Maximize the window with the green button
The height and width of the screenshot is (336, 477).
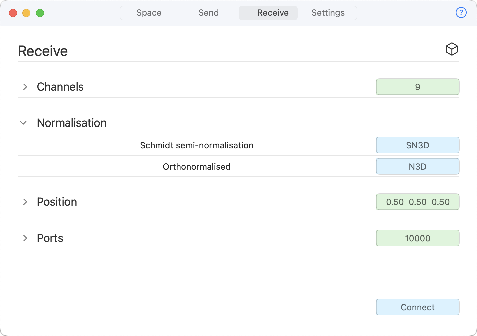[x=40, y=13]
